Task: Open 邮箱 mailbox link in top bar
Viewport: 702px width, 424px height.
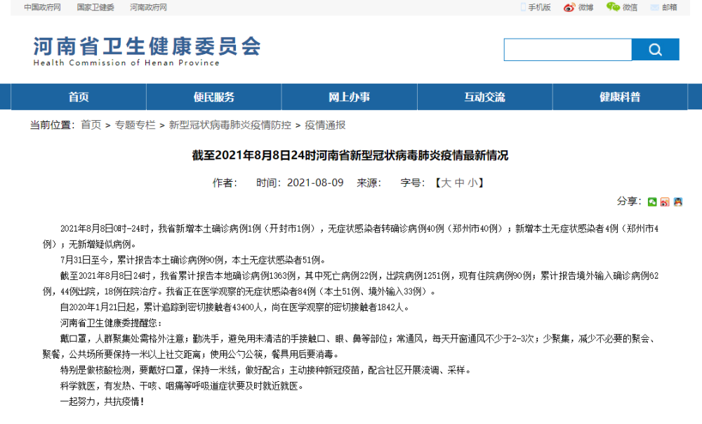Action: pos(664,7)
